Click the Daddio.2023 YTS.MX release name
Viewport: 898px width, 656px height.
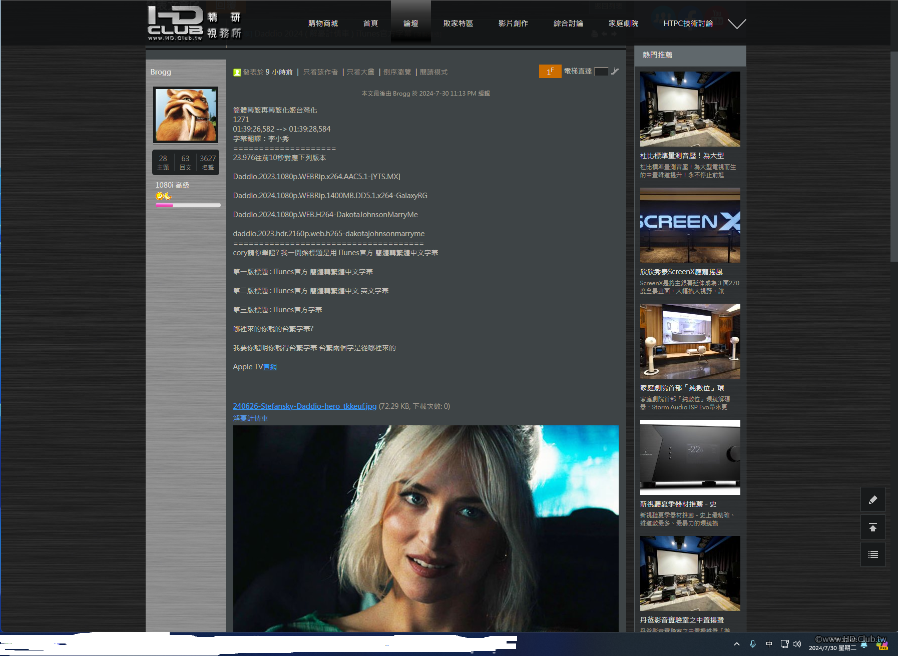coord(316,177)
